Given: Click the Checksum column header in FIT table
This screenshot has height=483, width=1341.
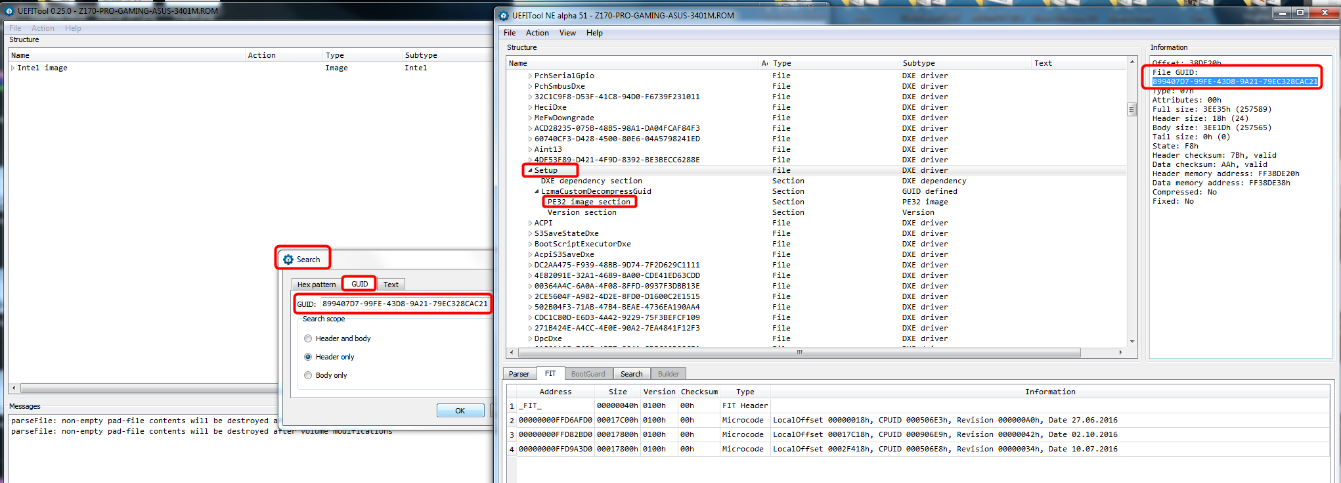Looking at the screenshot, I should click(x=699, y=392).
